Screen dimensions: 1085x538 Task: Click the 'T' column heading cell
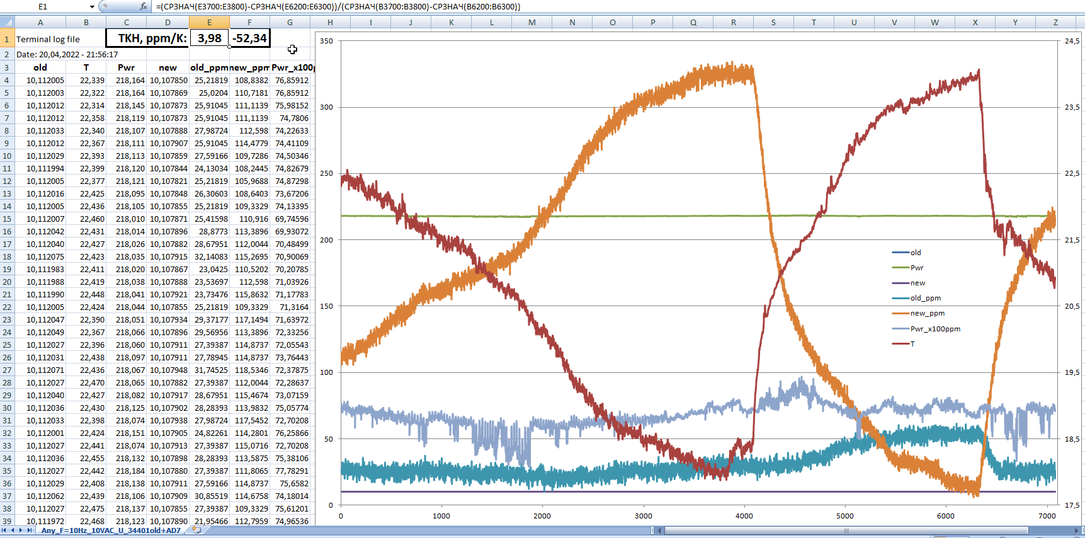86,67
